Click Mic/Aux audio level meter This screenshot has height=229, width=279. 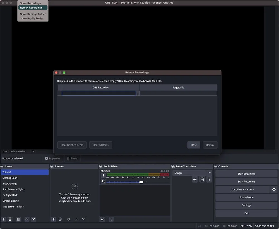click(138, 175)
